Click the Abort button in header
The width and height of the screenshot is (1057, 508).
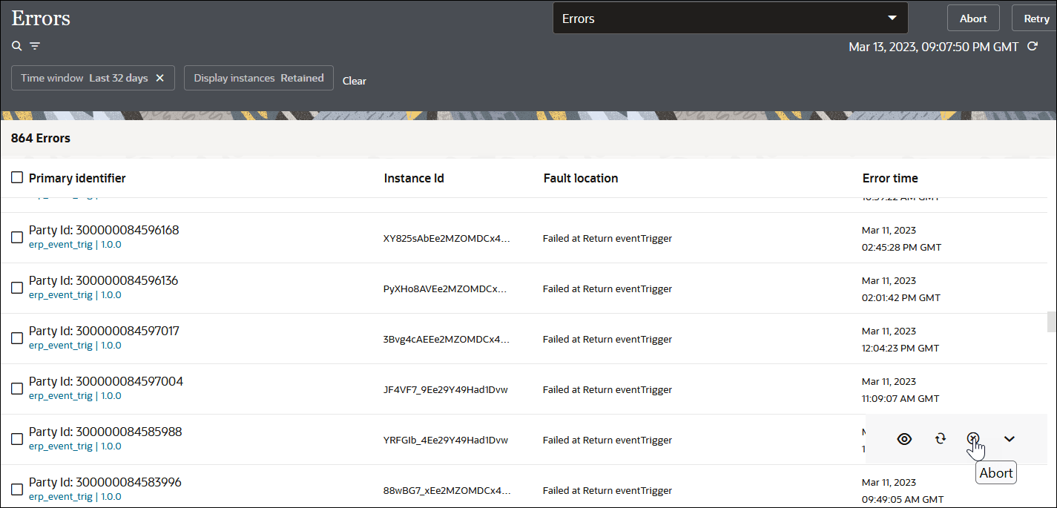[973, 19]
